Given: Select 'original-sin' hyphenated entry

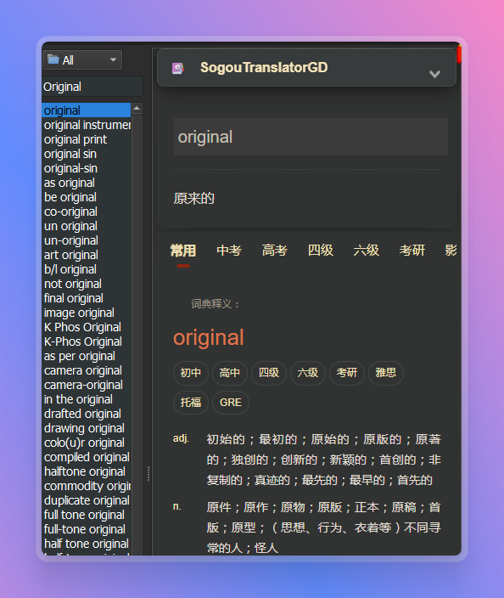Looking at the screenshot, I should tap(86, 168).
